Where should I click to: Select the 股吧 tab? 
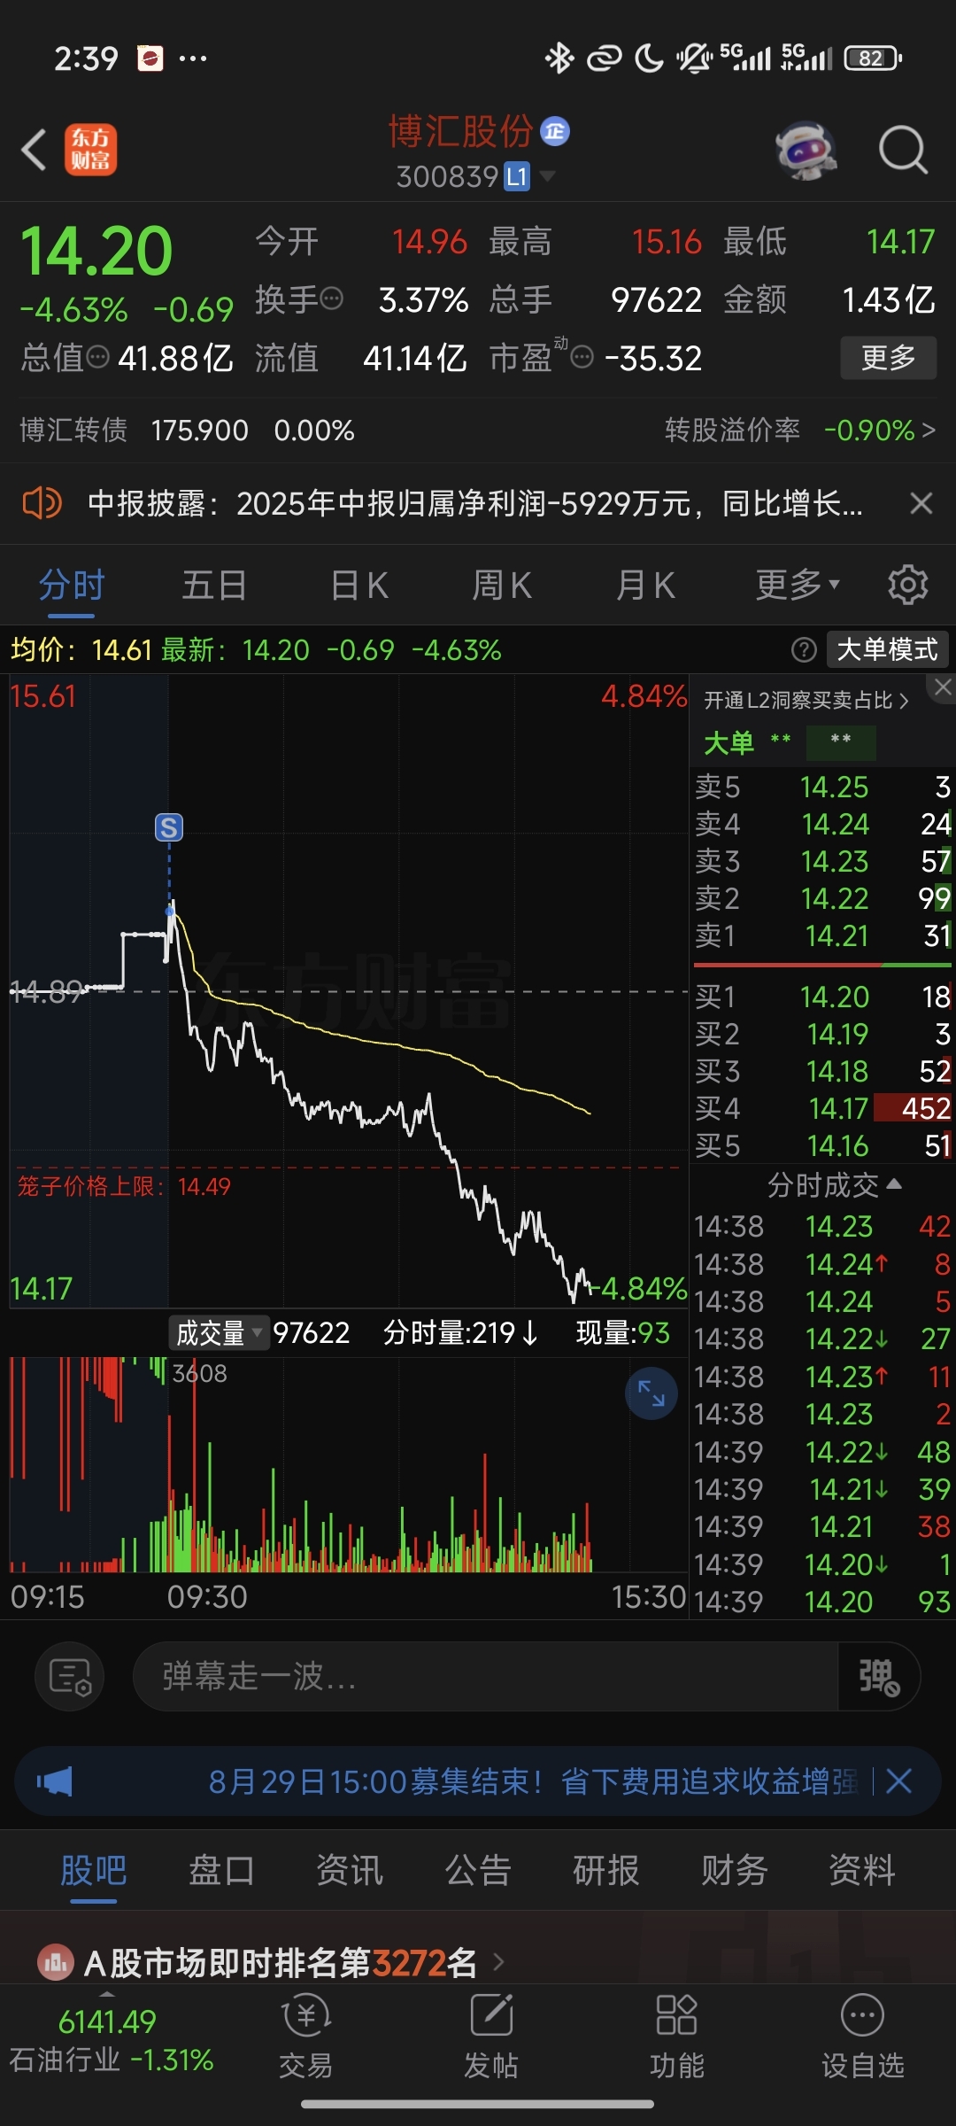click(94, 1871)
